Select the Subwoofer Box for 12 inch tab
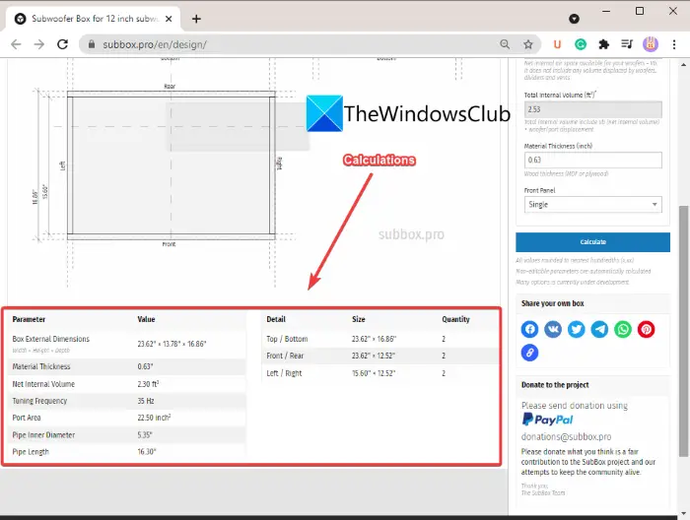 click(93, 19)
